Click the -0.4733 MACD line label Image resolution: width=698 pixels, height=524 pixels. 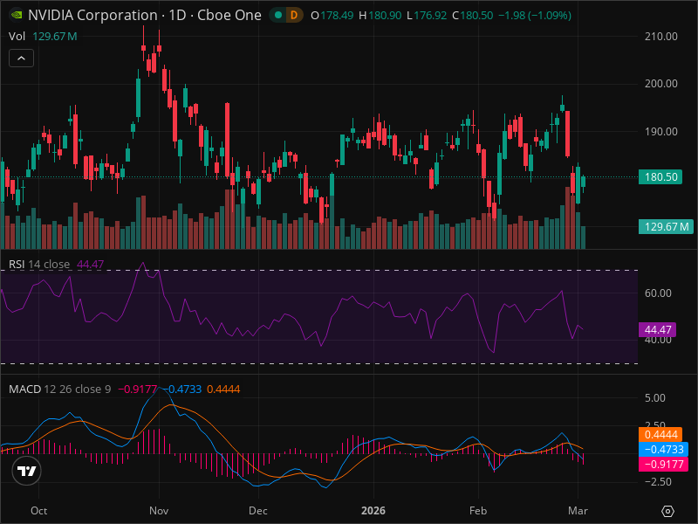[664, 449]
